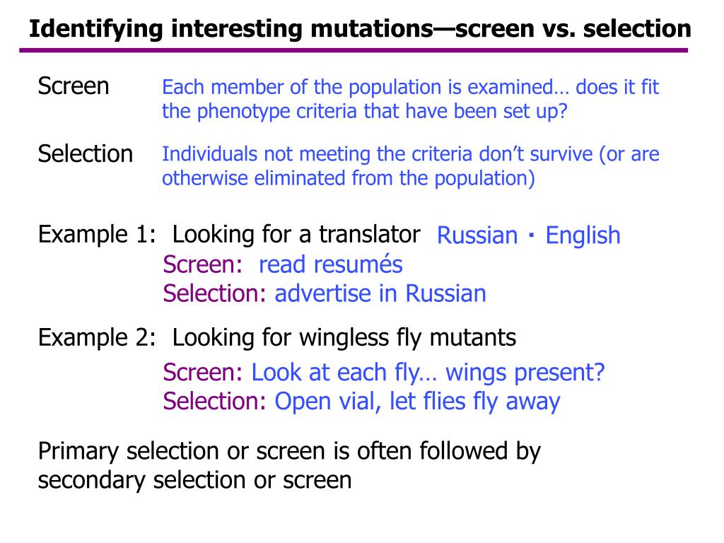Screen dimensions: 724x543
Task: Click the Example 1 label
Action: (97, 234)
